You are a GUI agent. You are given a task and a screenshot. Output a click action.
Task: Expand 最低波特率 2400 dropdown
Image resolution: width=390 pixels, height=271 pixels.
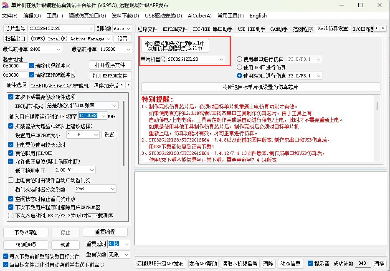tap(58, 50)
